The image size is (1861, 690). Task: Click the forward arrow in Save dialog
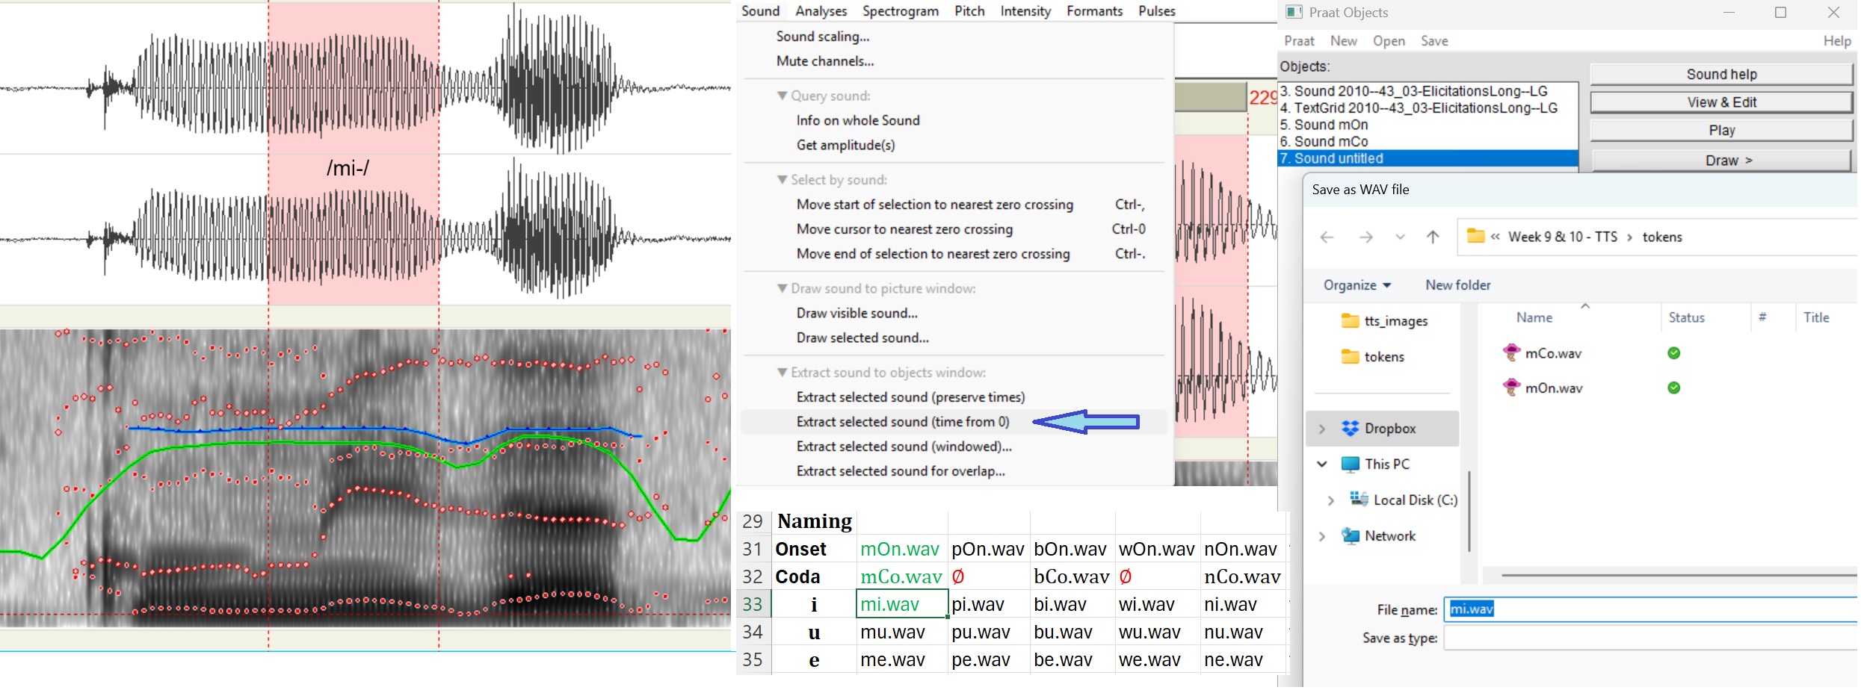[1365, 237]
